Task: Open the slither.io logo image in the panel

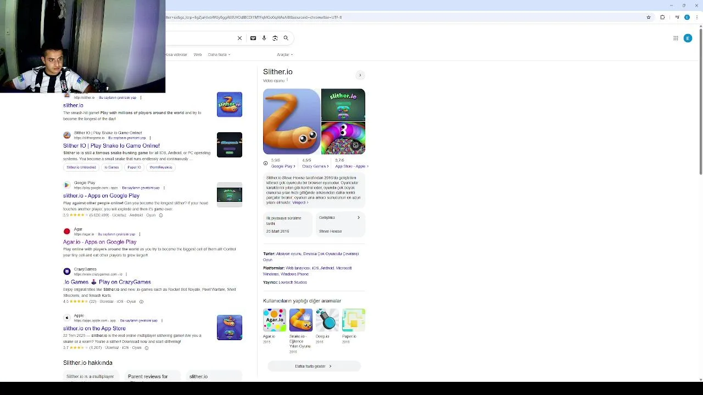Action: [343, 104]
